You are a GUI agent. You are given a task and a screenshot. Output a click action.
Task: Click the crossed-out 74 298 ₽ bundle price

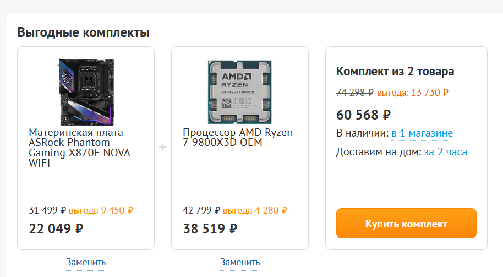pos(355,93)
